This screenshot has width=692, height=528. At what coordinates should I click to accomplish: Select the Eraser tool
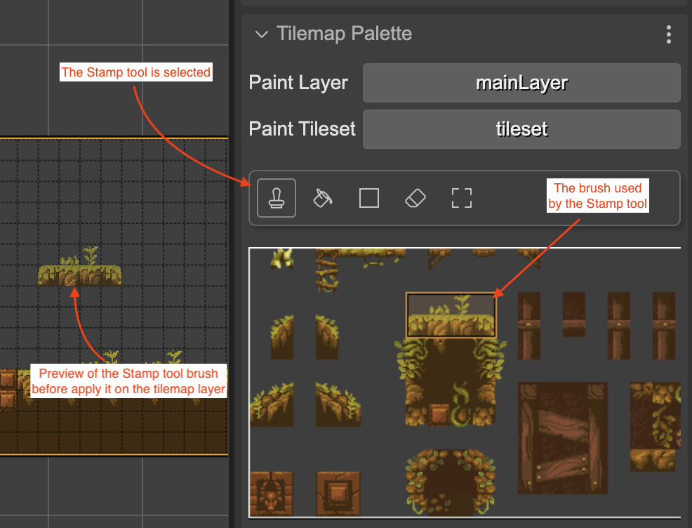coord(415,198)
